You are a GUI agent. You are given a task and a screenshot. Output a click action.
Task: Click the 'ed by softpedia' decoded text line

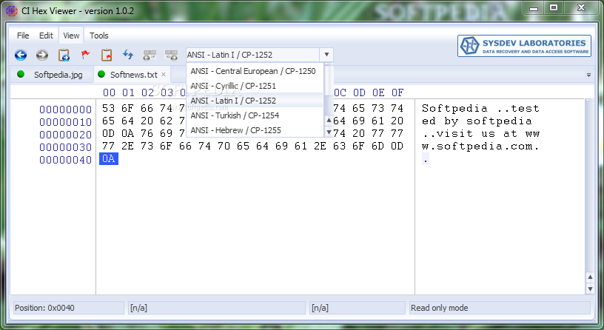[x=477, y=121]
